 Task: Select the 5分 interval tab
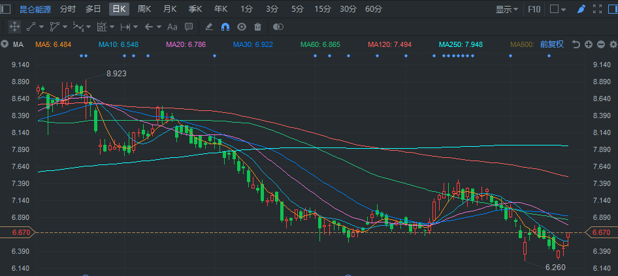[x=297, y=9]
